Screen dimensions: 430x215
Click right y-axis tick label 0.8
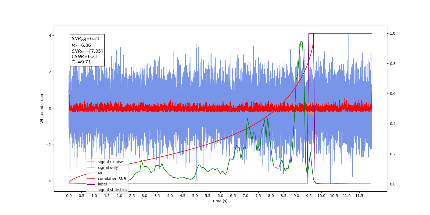[x=393, y=64]
